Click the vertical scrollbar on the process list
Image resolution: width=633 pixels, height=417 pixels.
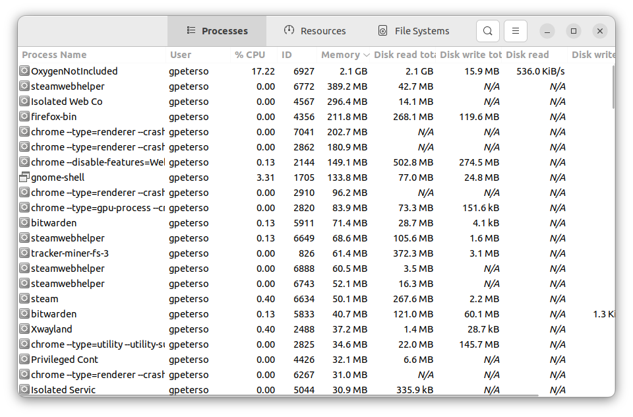pos(613,86)
